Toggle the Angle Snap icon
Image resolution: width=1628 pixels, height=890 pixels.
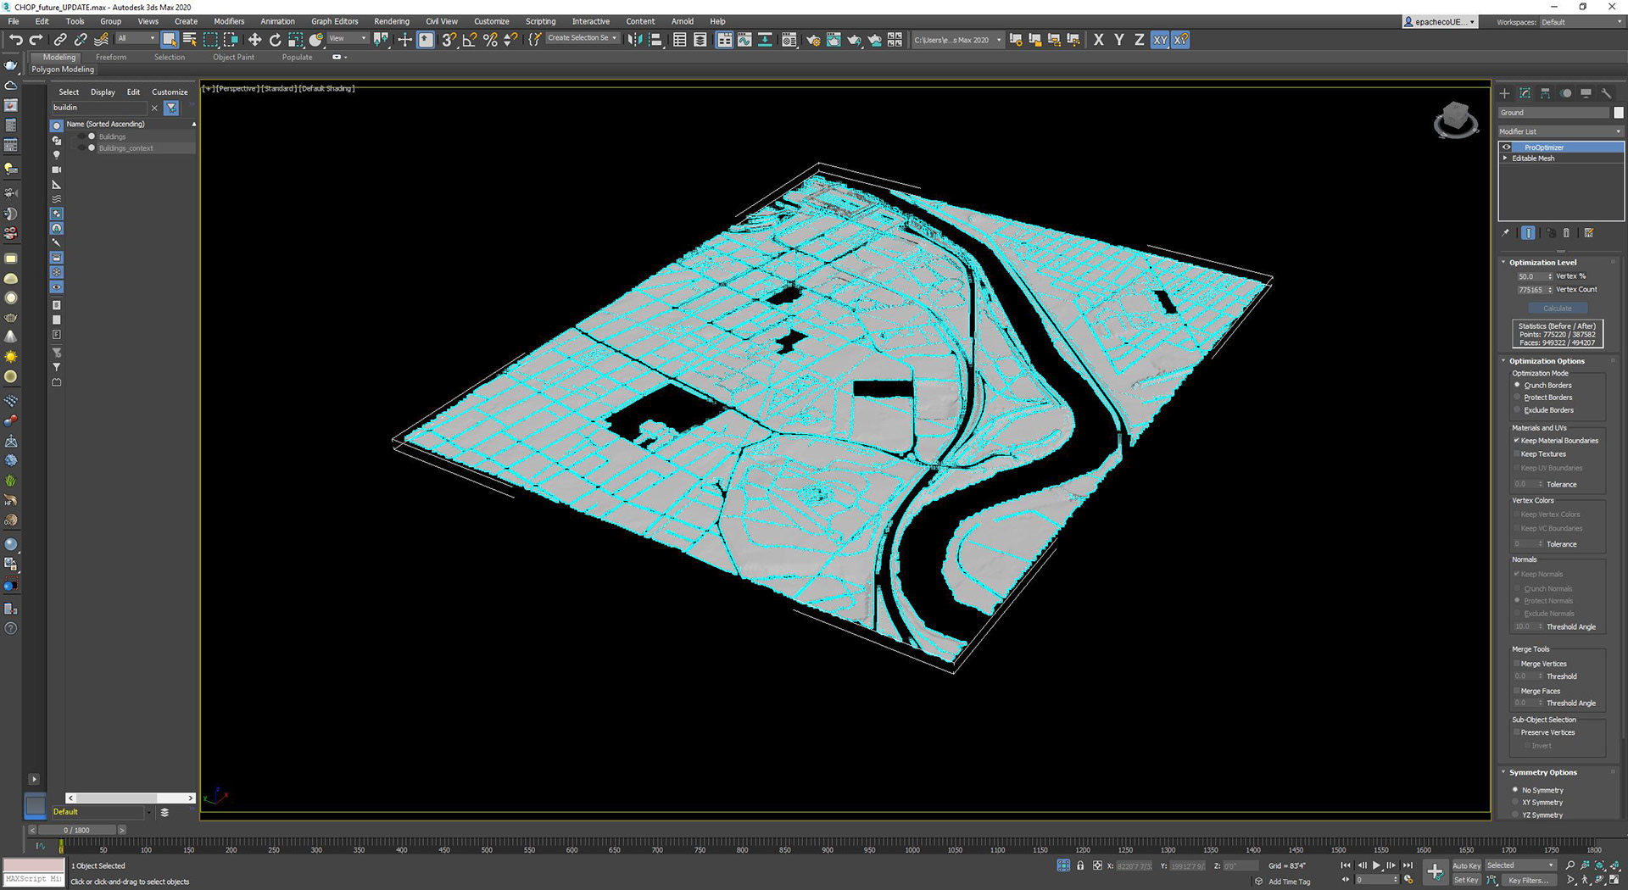[469, 40]
